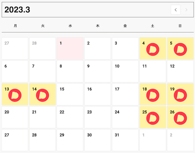
Task: Click greyed-out April 2 cell
Action: pyautogui.click(x=180, y=140)
